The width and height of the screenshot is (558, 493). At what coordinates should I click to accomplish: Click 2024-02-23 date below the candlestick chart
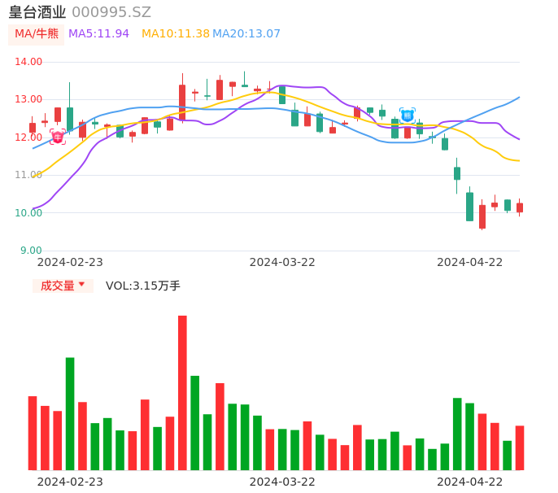pyautogui.click(x=70, y=262)
